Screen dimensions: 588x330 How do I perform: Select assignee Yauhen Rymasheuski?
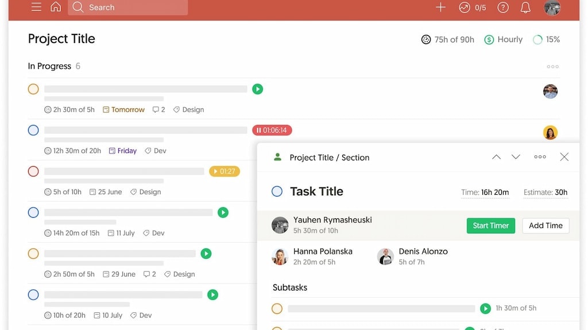[x=322, y=225]
